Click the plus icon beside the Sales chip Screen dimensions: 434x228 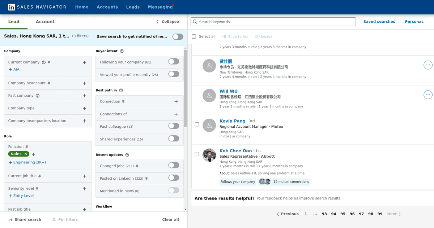[33, 154]
